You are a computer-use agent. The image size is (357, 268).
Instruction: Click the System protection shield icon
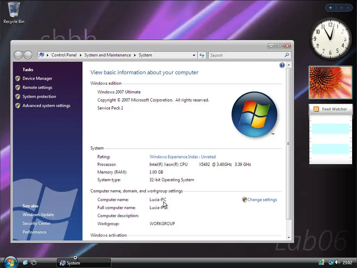click(18, 97)
